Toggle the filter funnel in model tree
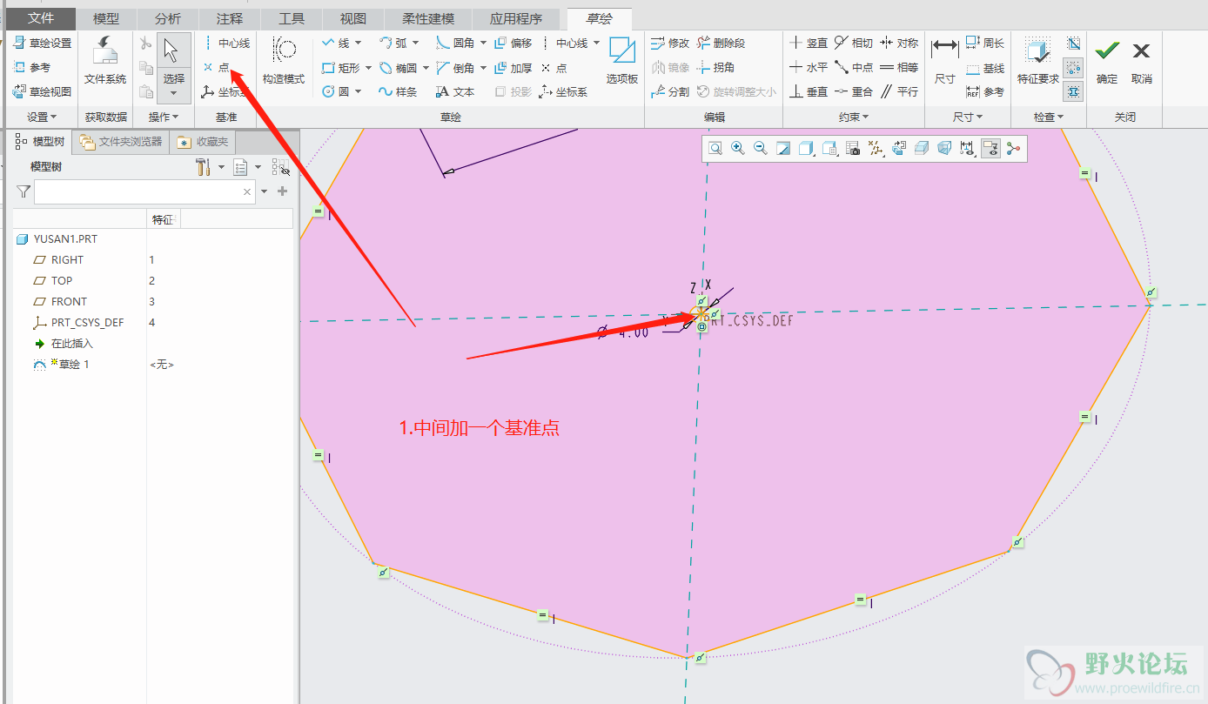Image resolution: width=1208 pixels, height=704 pixels. point(23,191)
